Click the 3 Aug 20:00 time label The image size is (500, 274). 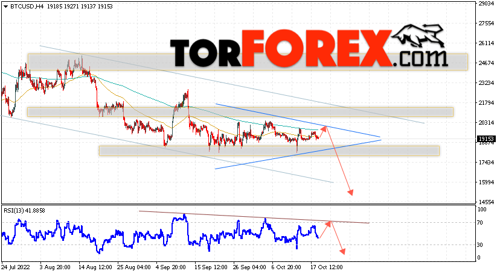click(55, 267)
